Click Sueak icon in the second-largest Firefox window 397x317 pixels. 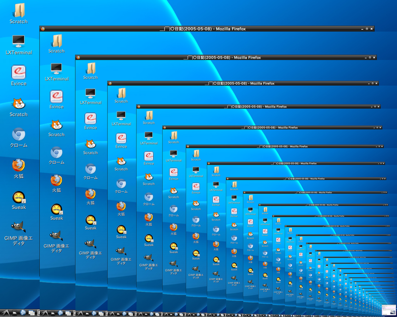click(x=91, y=220)
